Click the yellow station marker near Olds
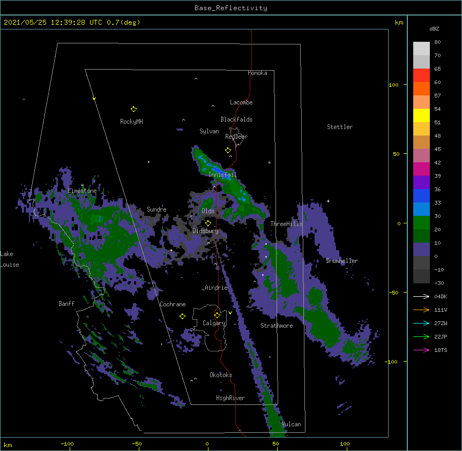This screenshot has width=462, height=451. tap(208, 223)
